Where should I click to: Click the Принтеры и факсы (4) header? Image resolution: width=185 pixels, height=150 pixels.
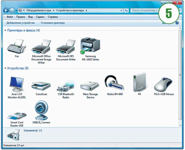(x=24, y=30)
